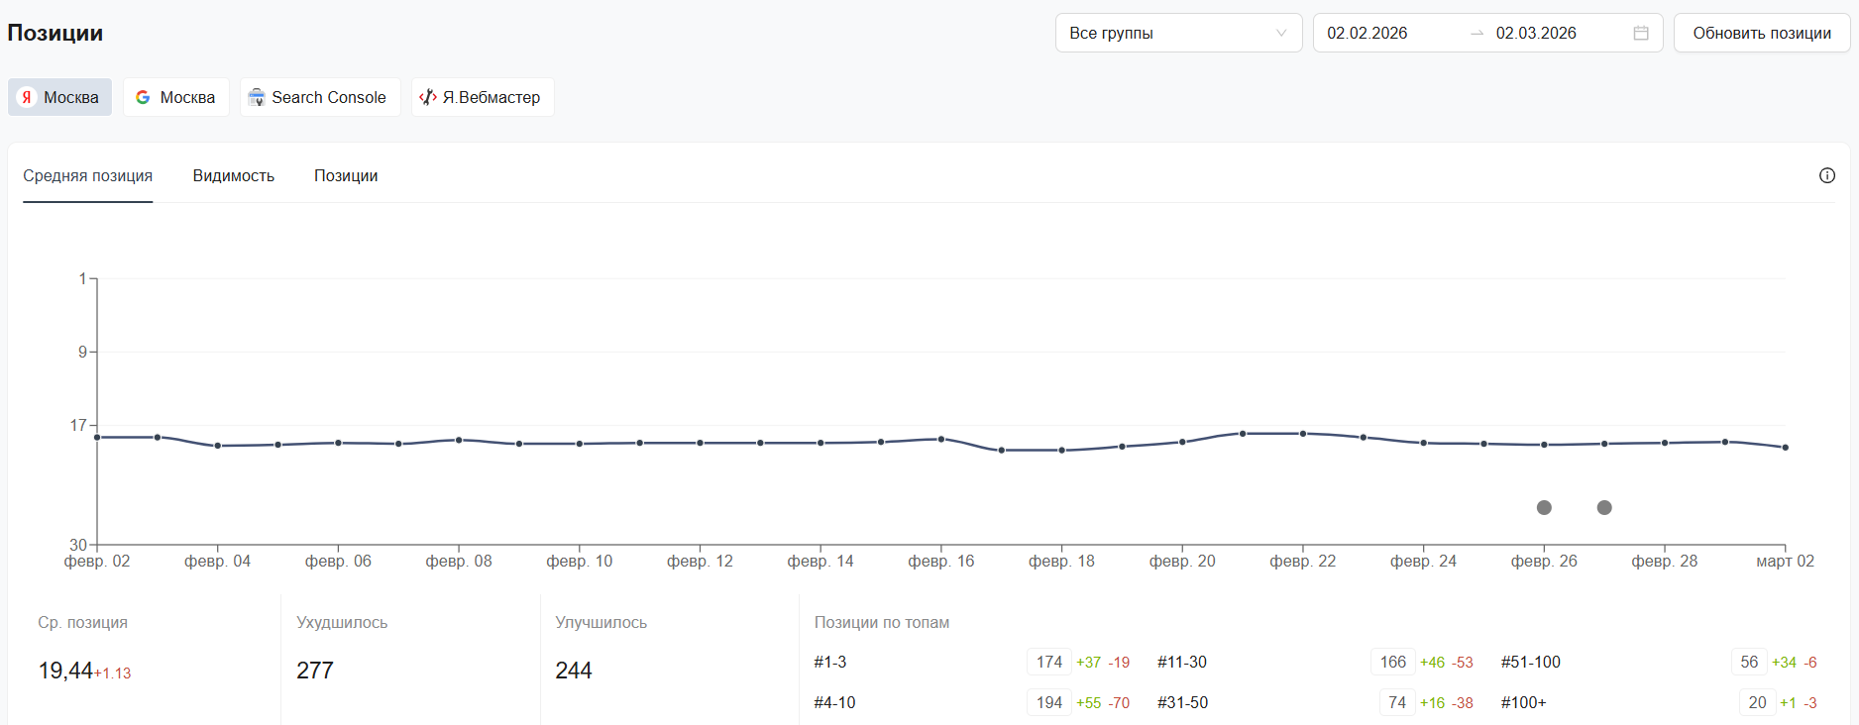The height and width of the screenshot is (725, 1859).
Task: Click the chevron in the groups selector
Action: coord(1281,33)
